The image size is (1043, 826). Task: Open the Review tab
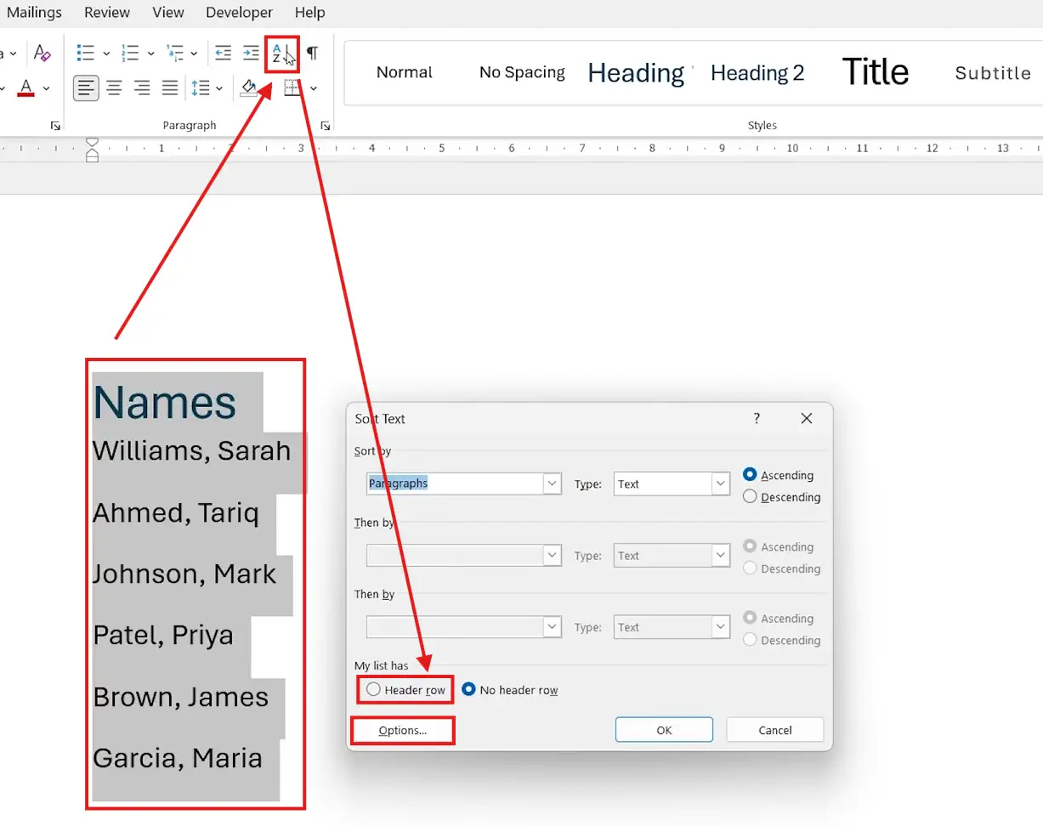point(107,13)
